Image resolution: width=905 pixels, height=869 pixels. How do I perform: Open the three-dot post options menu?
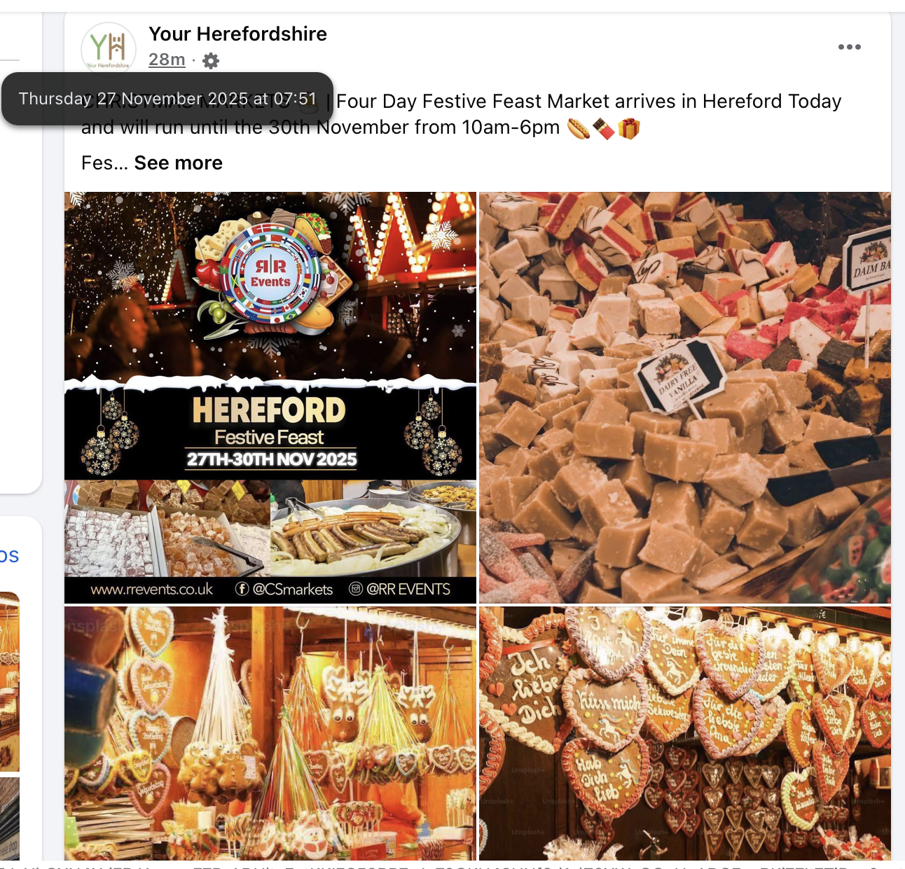849,47
